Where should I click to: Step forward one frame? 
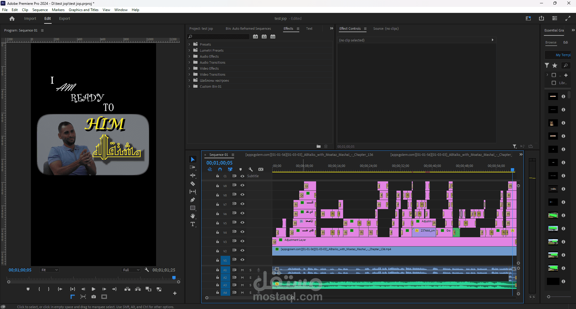point(104,289)
